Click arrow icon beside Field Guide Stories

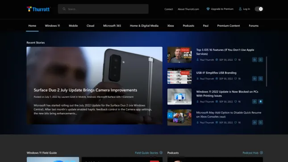tap(161, 153)
